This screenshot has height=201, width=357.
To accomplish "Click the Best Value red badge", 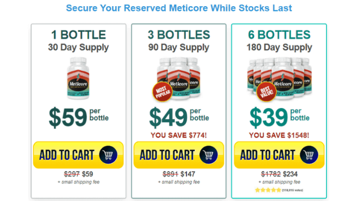I will click(267, 92).
